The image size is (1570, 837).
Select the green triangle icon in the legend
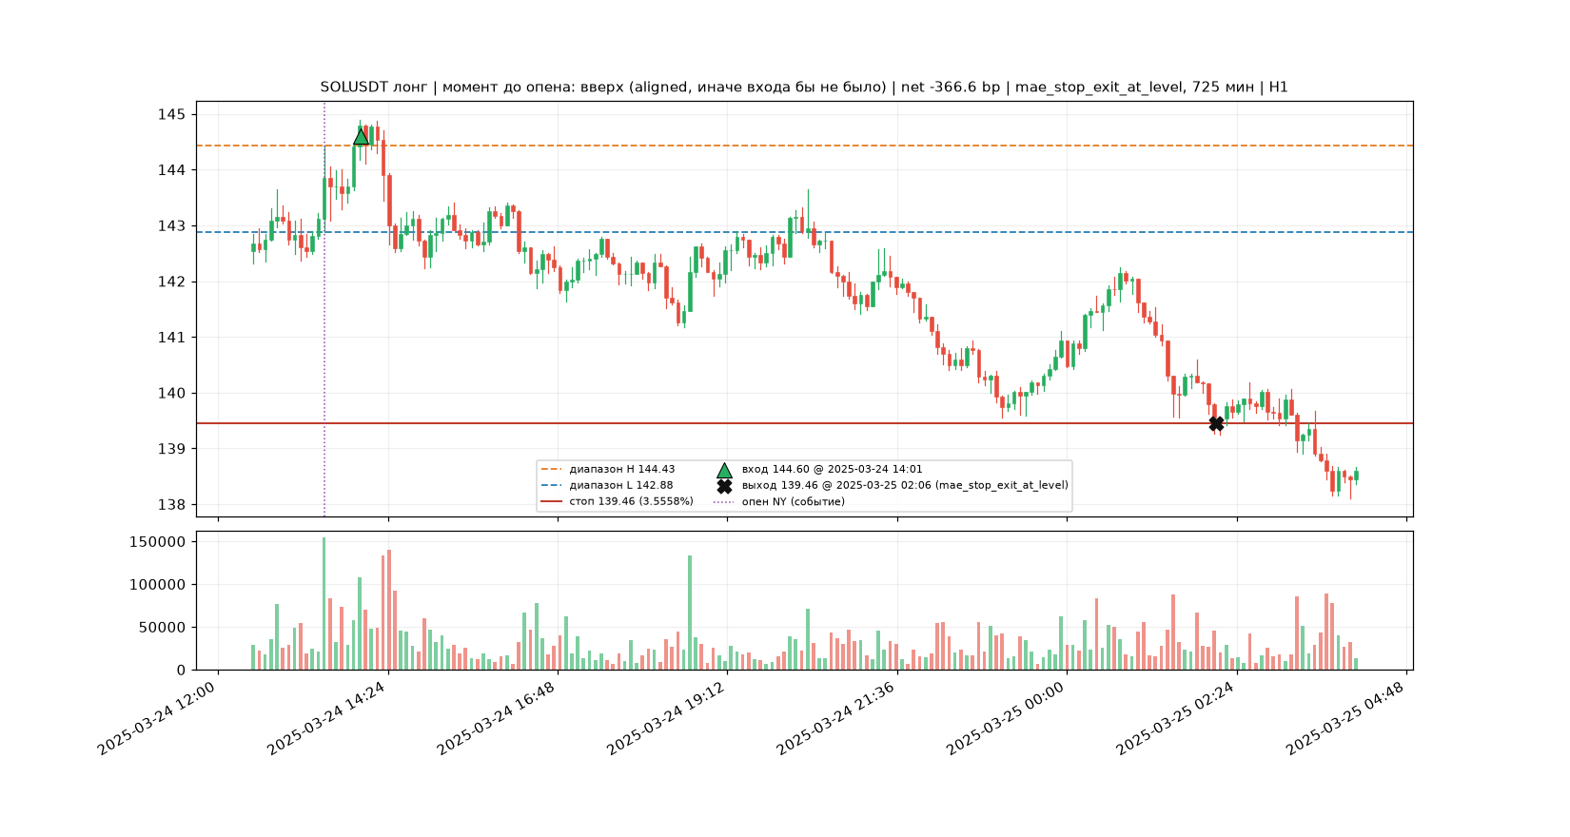click(724, 470)
